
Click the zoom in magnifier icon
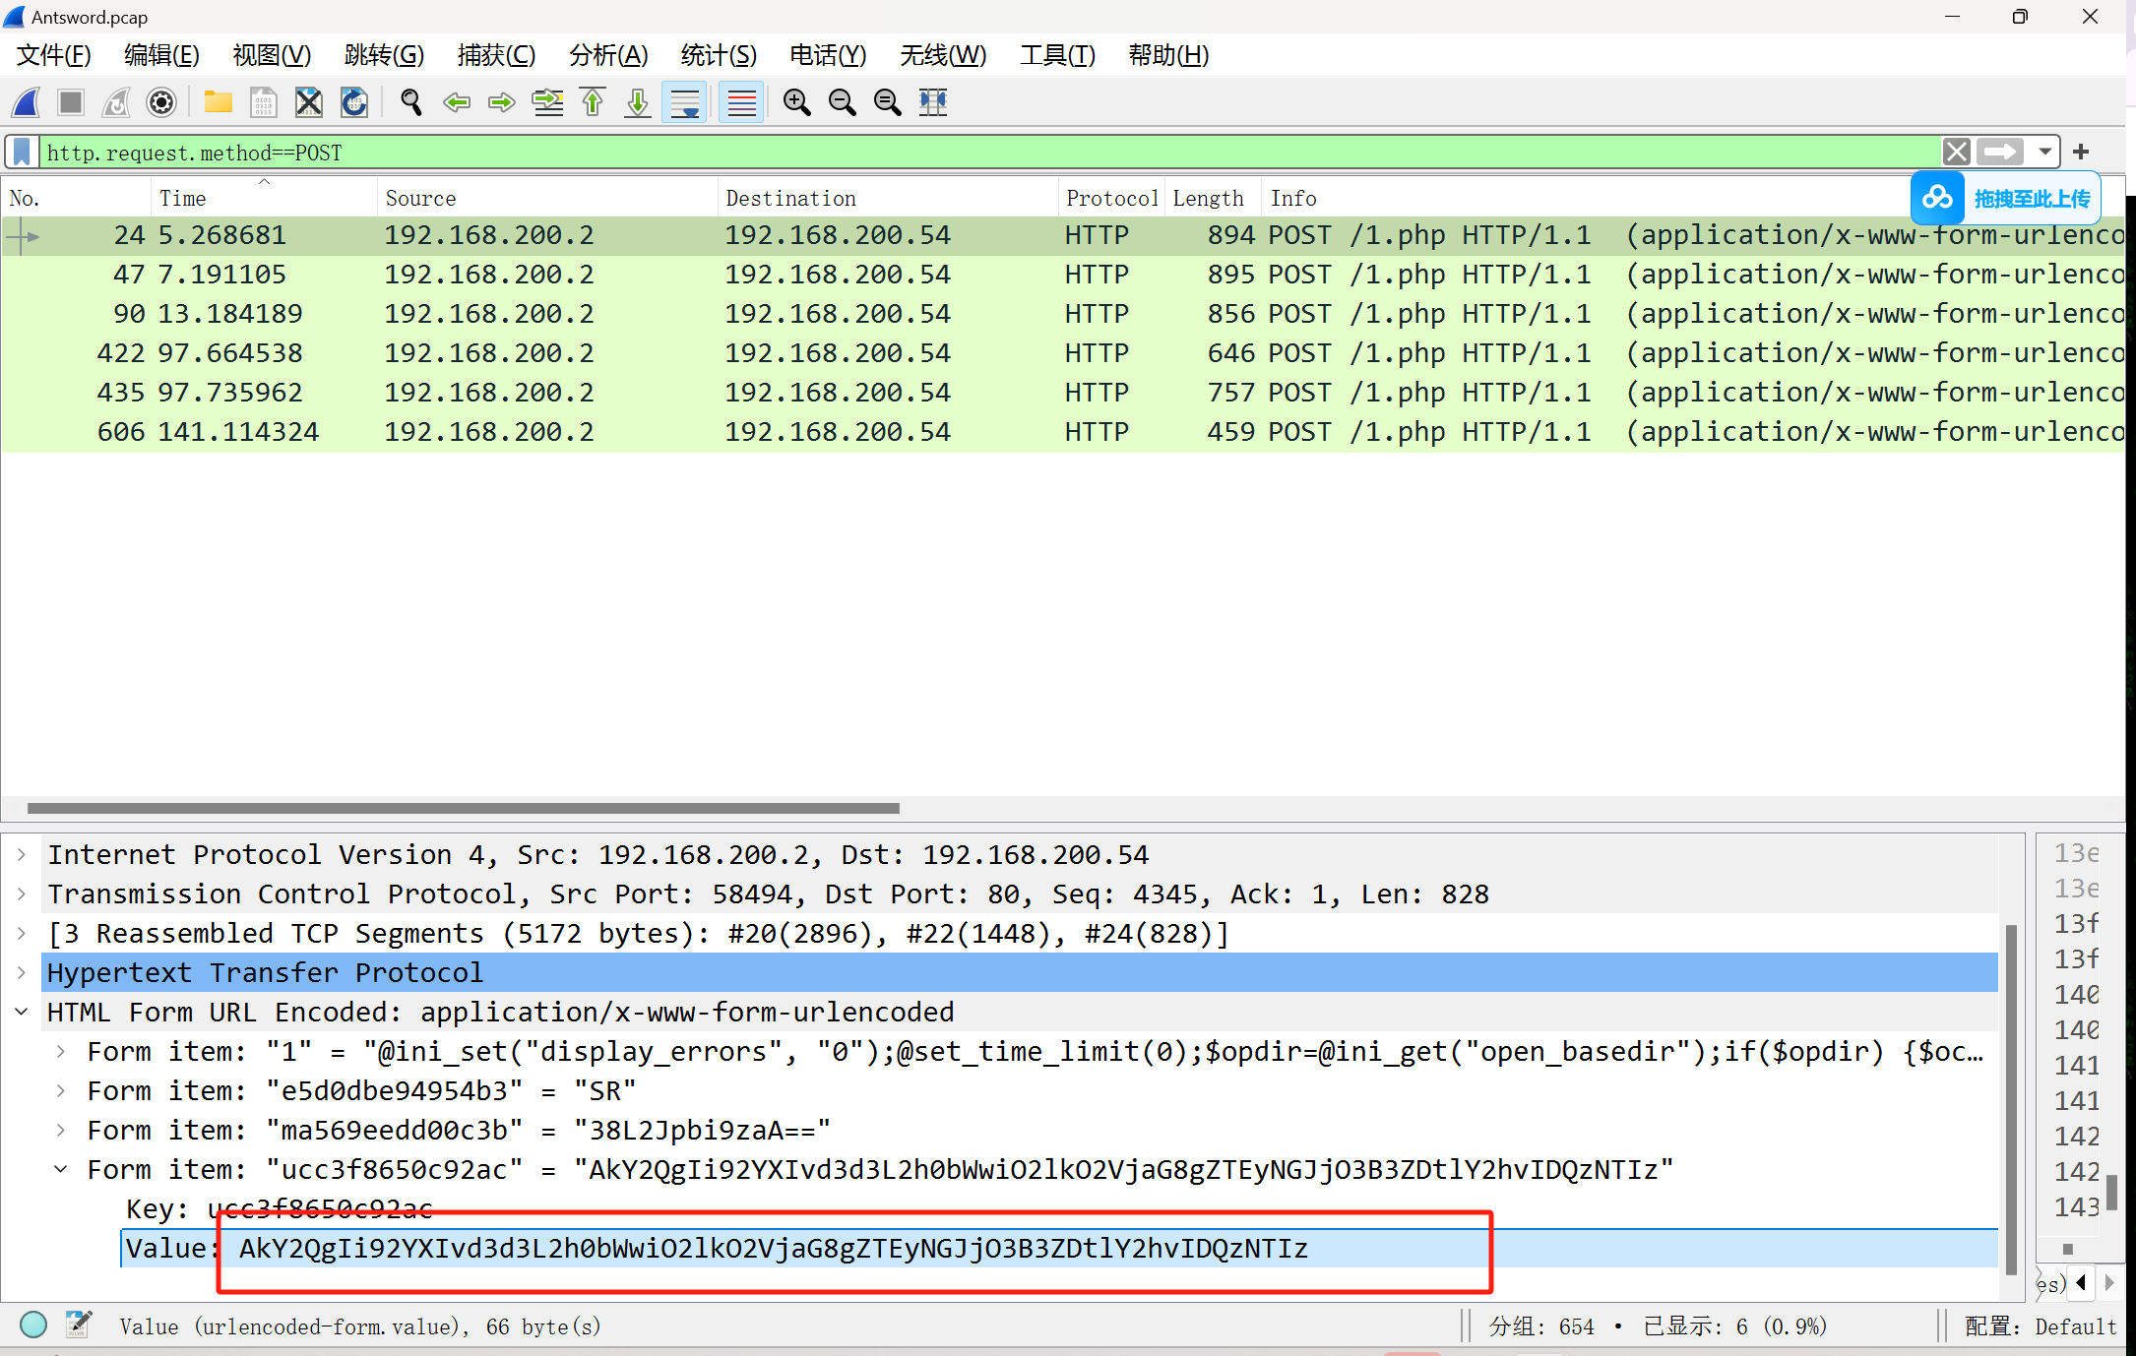[x=796, y=102]
